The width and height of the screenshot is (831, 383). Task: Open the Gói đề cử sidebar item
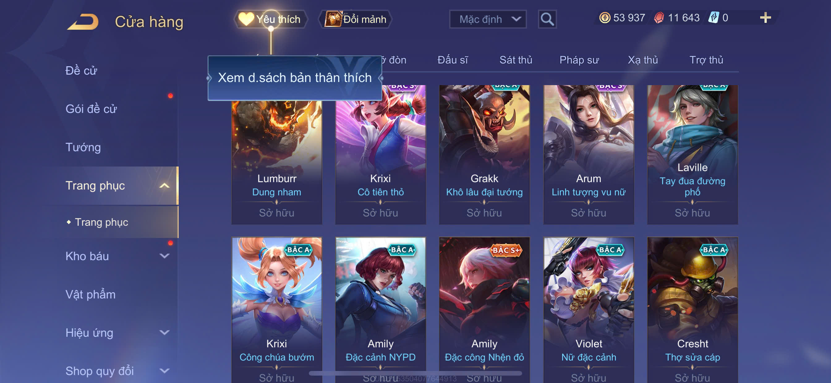point(91,109)
